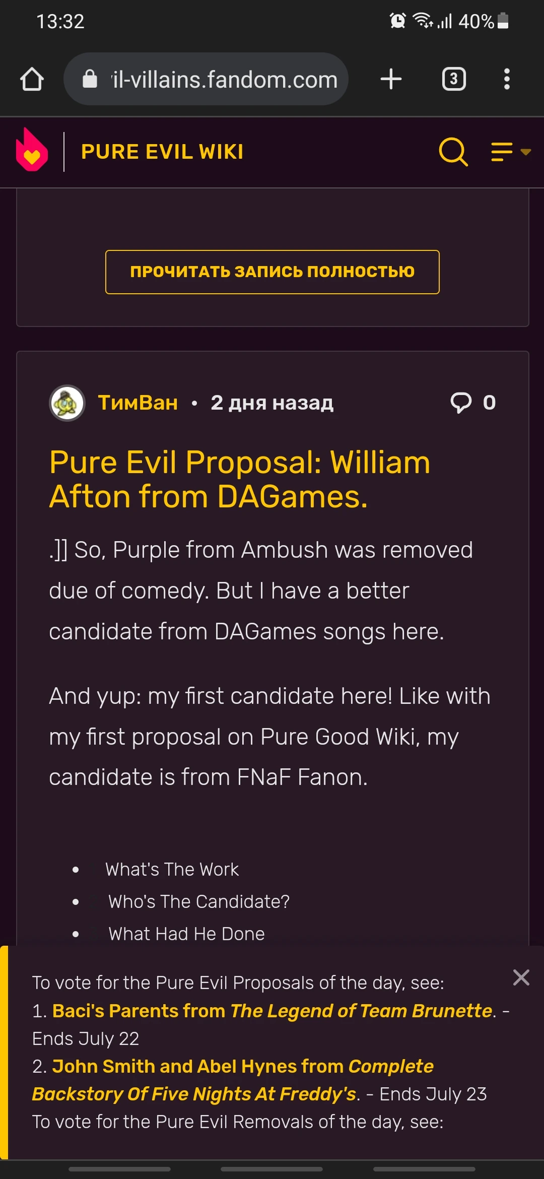Open the William Afton proposal title
Viewport: 544px width, 1179px height.
(x=239, y=479)
